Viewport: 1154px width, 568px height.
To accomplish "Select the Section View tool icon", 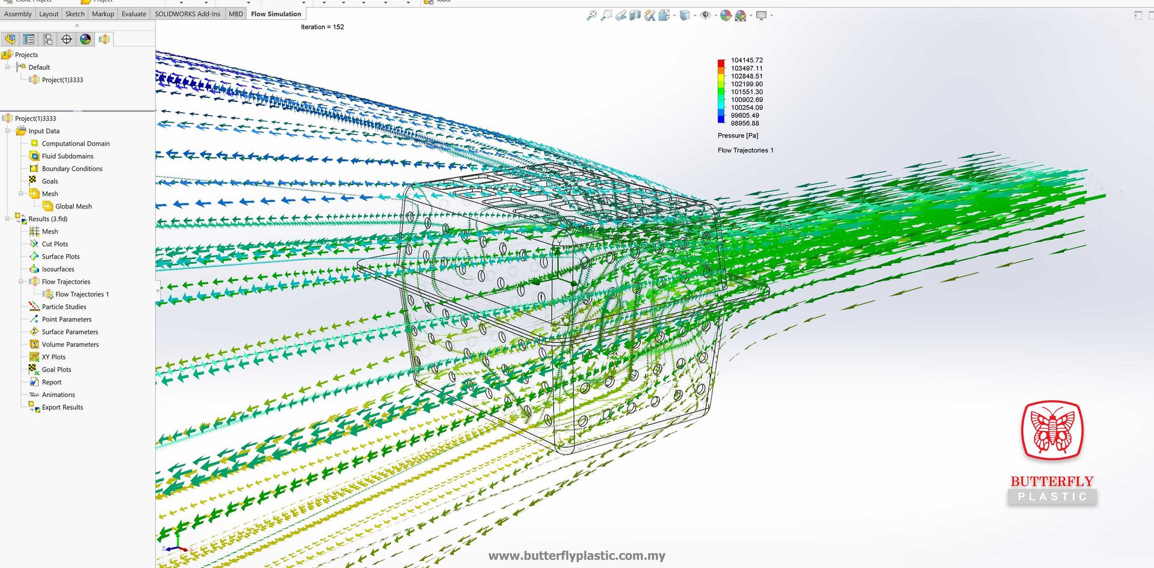I will tap(635, 16).
